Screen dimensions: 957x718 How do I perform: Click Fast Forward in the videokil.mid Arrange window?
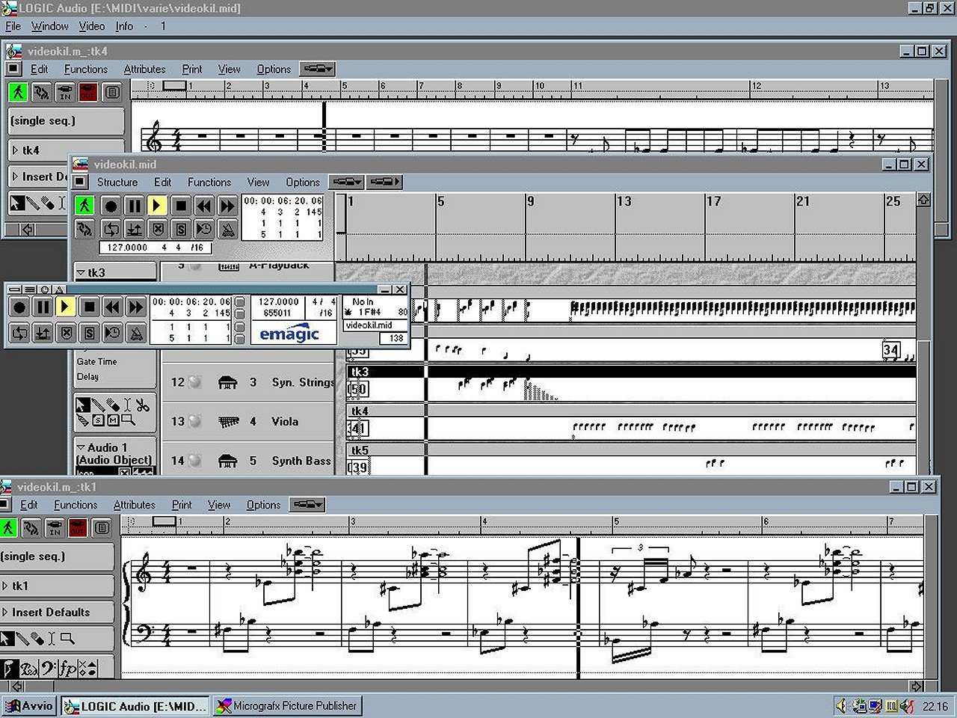pyautogui.click(x=227, y=206)
